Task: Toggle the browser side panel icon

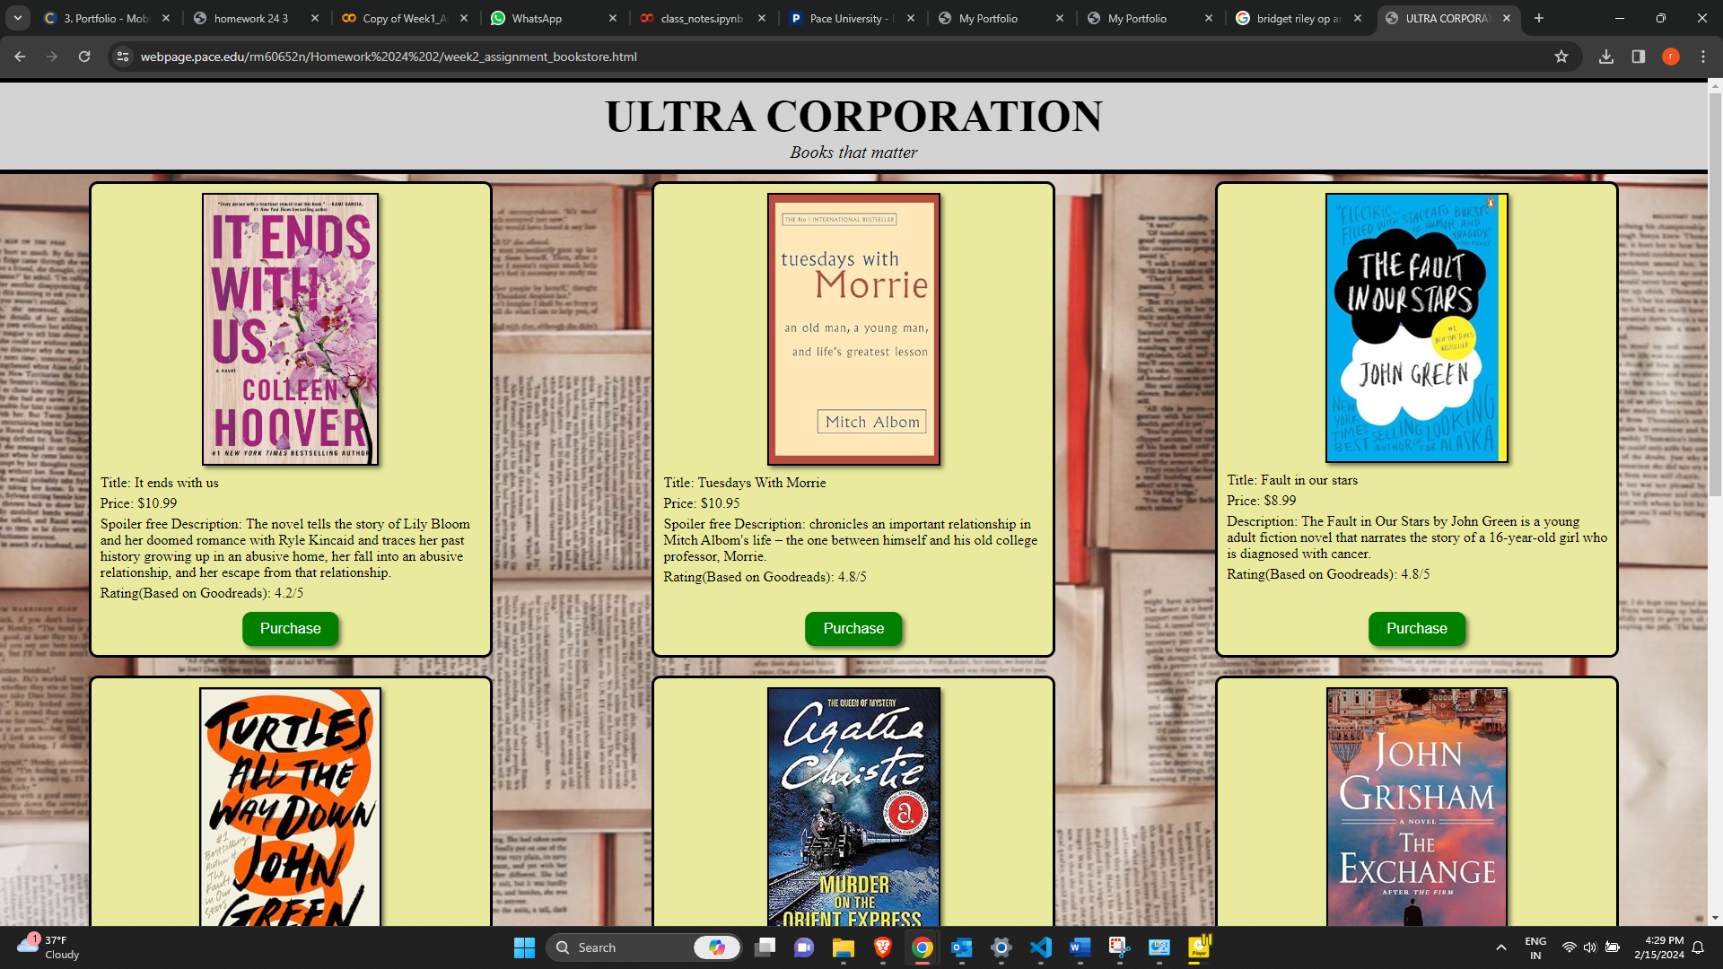Action: pos(1639,57)
